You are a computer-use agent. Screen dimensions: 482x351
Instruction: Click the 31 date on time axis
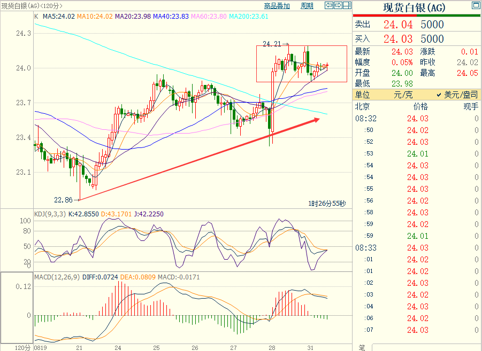[310, 348]
